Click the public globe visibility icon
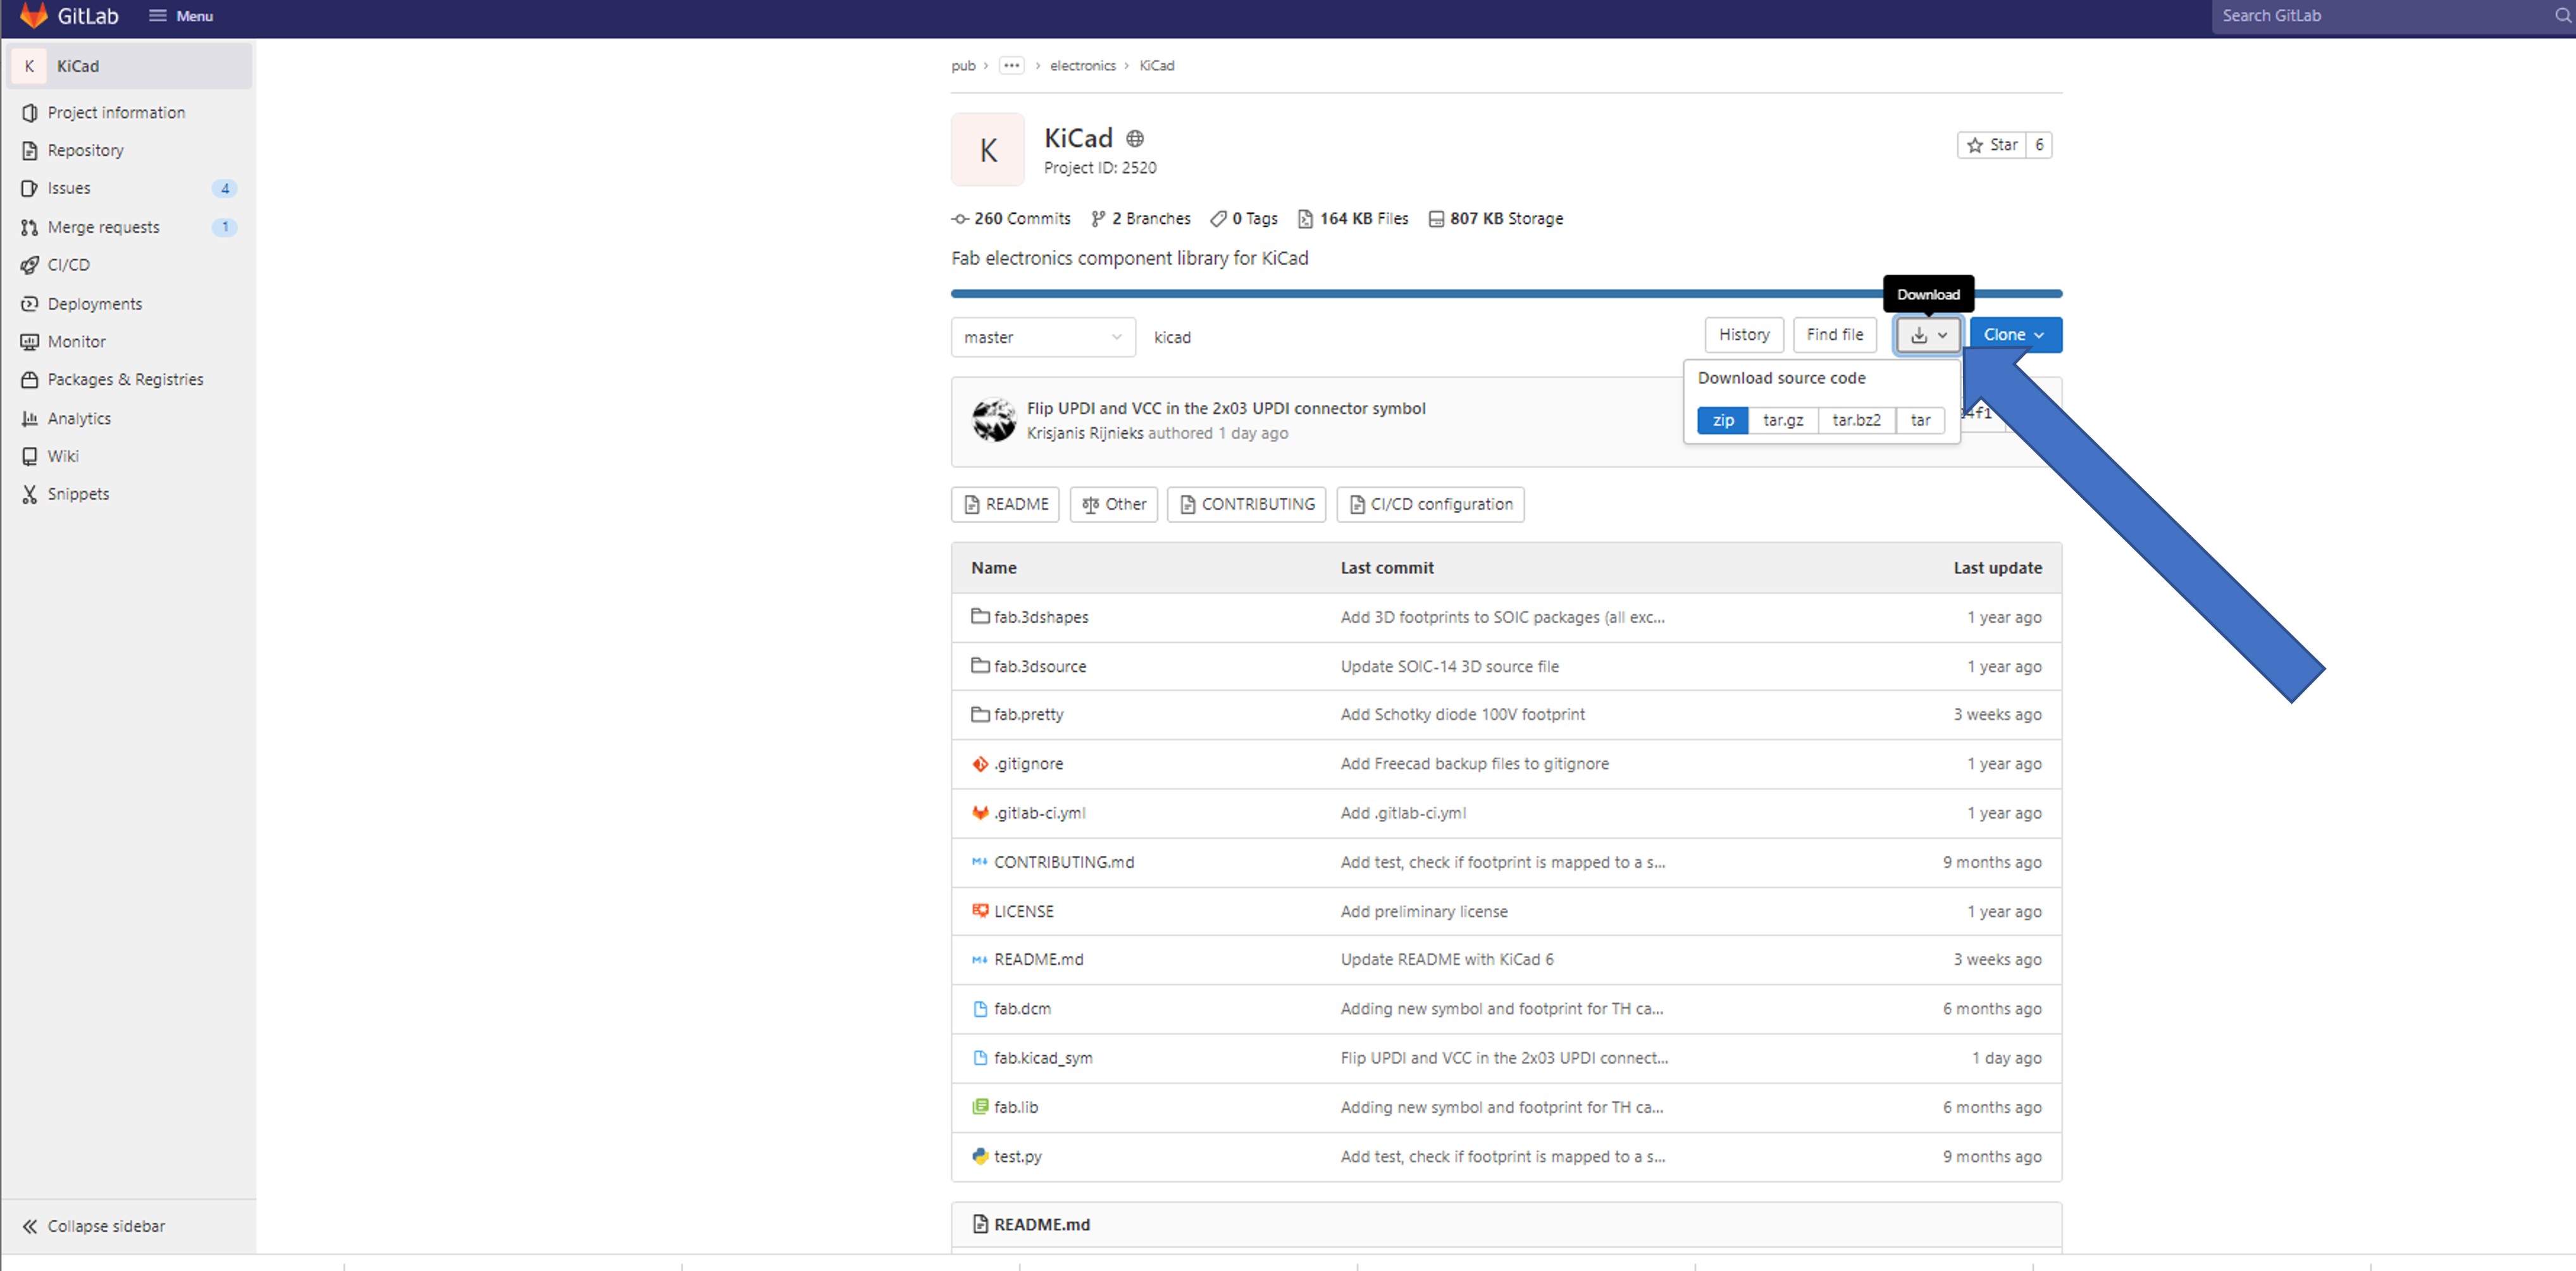2576x1271 pixels. (1134, 139)
